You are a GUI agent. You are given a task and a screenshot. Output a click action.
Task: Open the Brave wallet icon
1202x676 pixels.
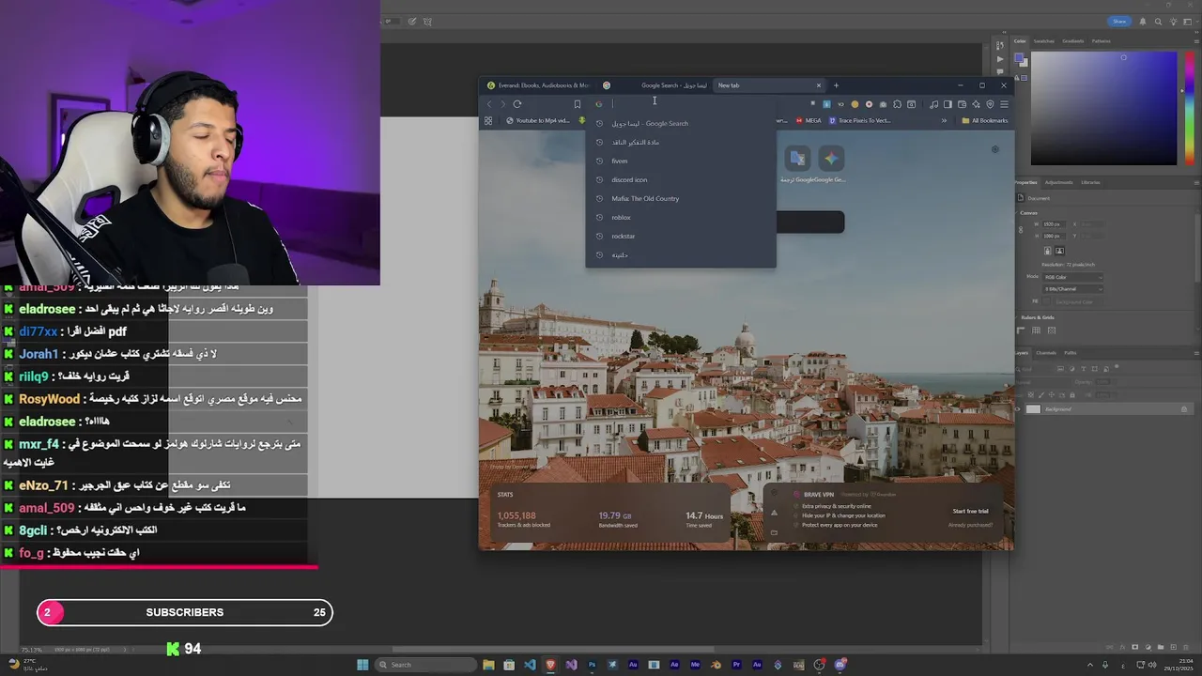962,104
